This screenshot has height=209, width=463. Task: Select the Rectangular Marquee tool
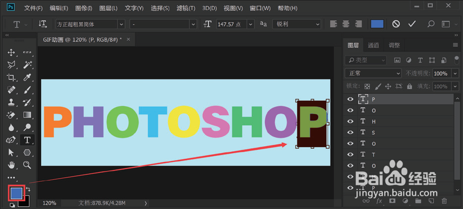pyautogui.click(x=27, y=53)
